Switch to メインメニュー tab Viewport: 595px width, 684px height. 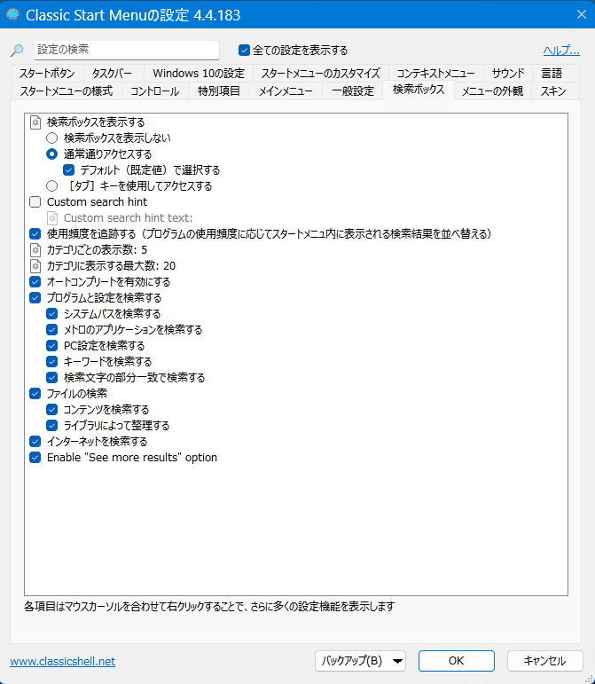[286, 91]
